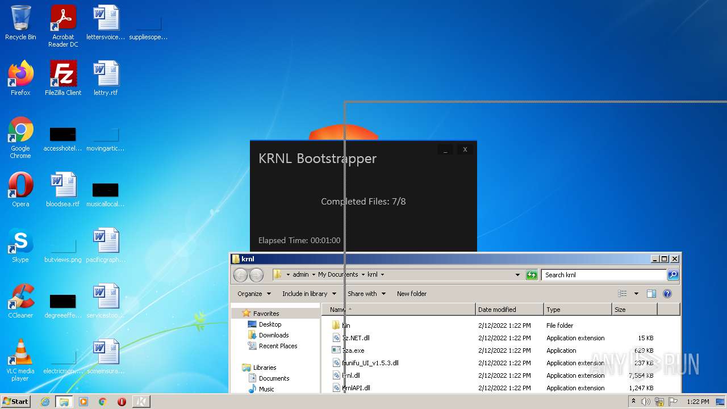The height and width of the screenshot is (409, 727).
Task: Click the change view icon
Action: pos(622,294)
